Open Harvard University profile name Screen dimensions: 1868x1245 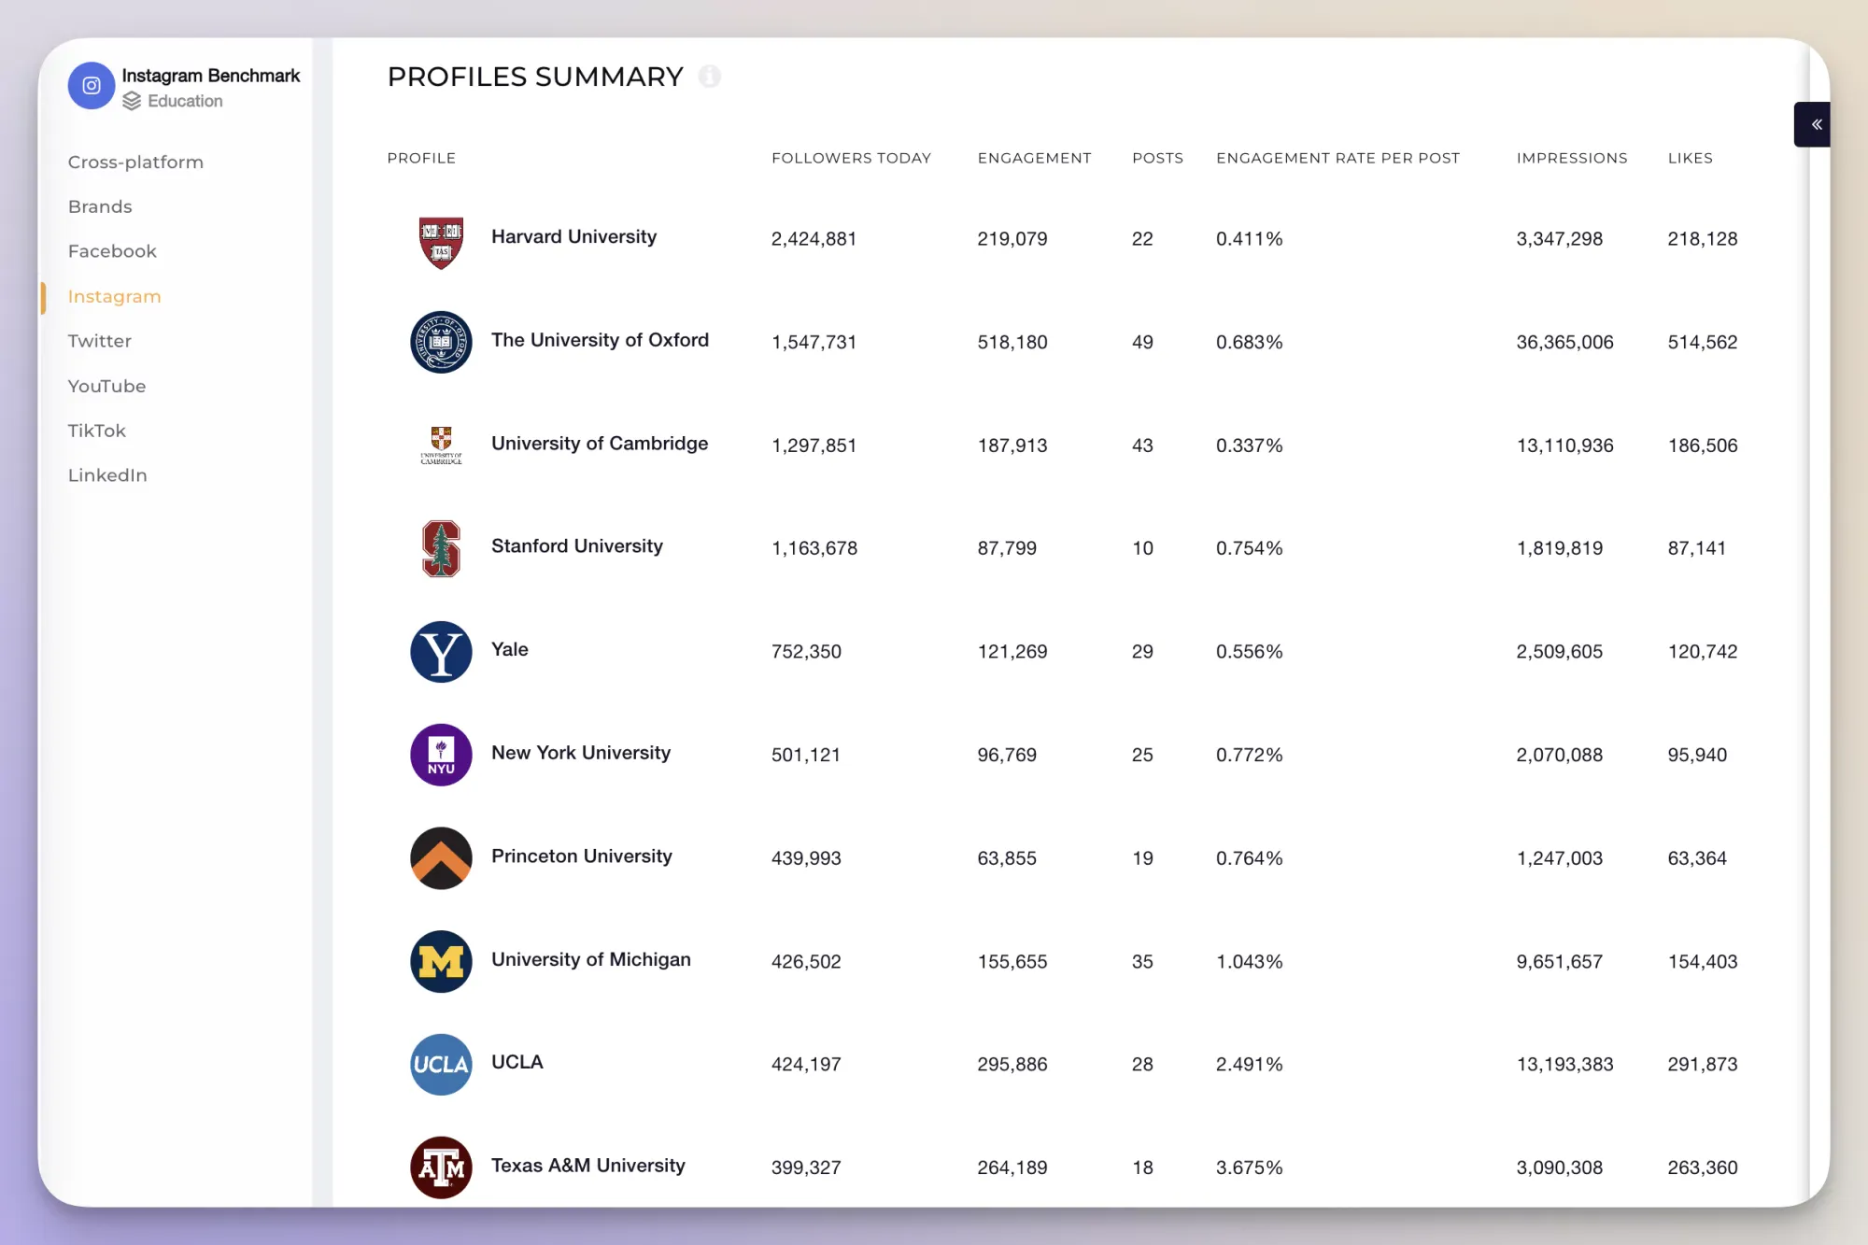coord(573,236)
